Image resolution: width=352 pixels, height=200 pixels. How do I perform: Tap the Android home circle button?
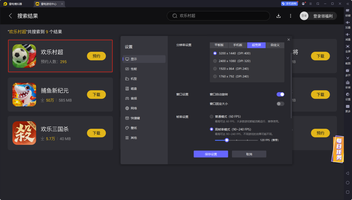coord(348,183)
